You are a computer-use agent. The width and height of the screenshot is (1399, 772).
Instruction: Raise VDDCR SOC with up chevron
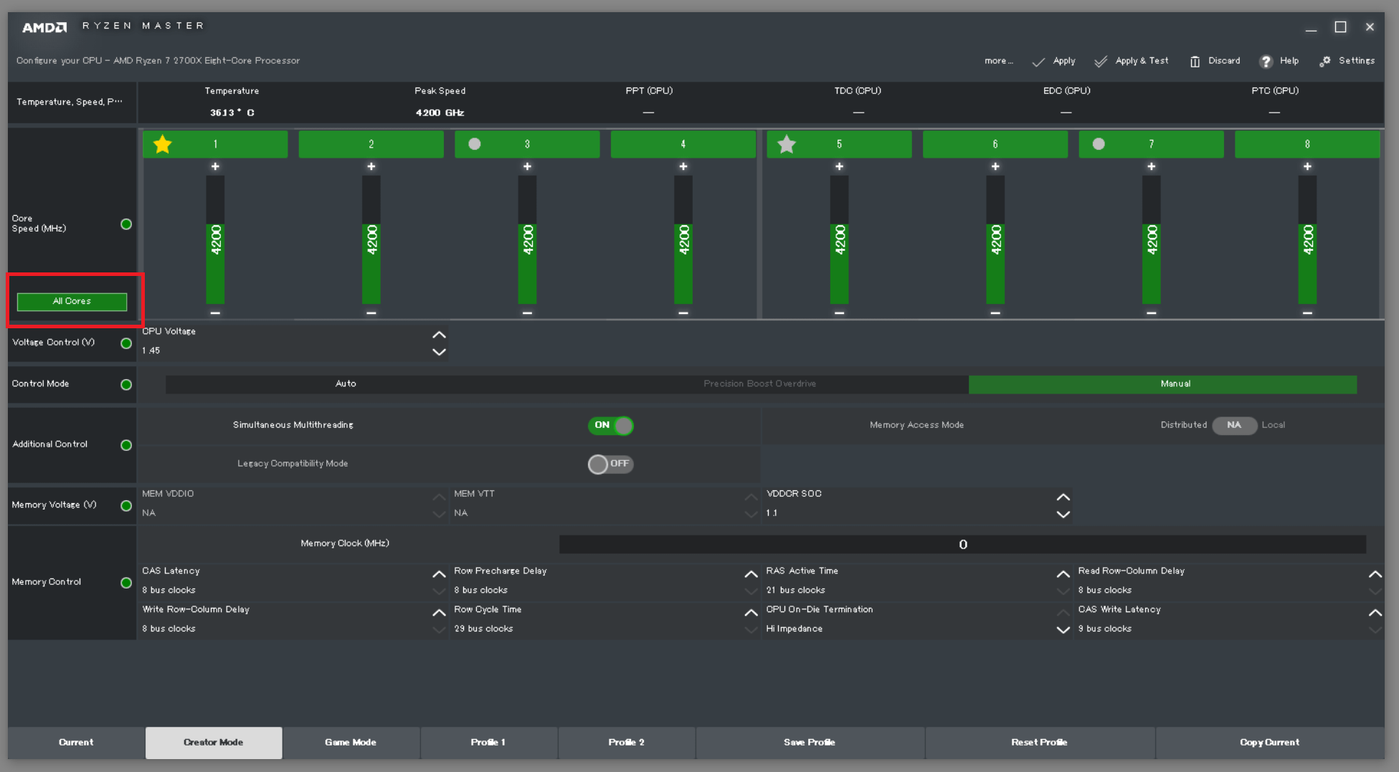[1063, 497]
